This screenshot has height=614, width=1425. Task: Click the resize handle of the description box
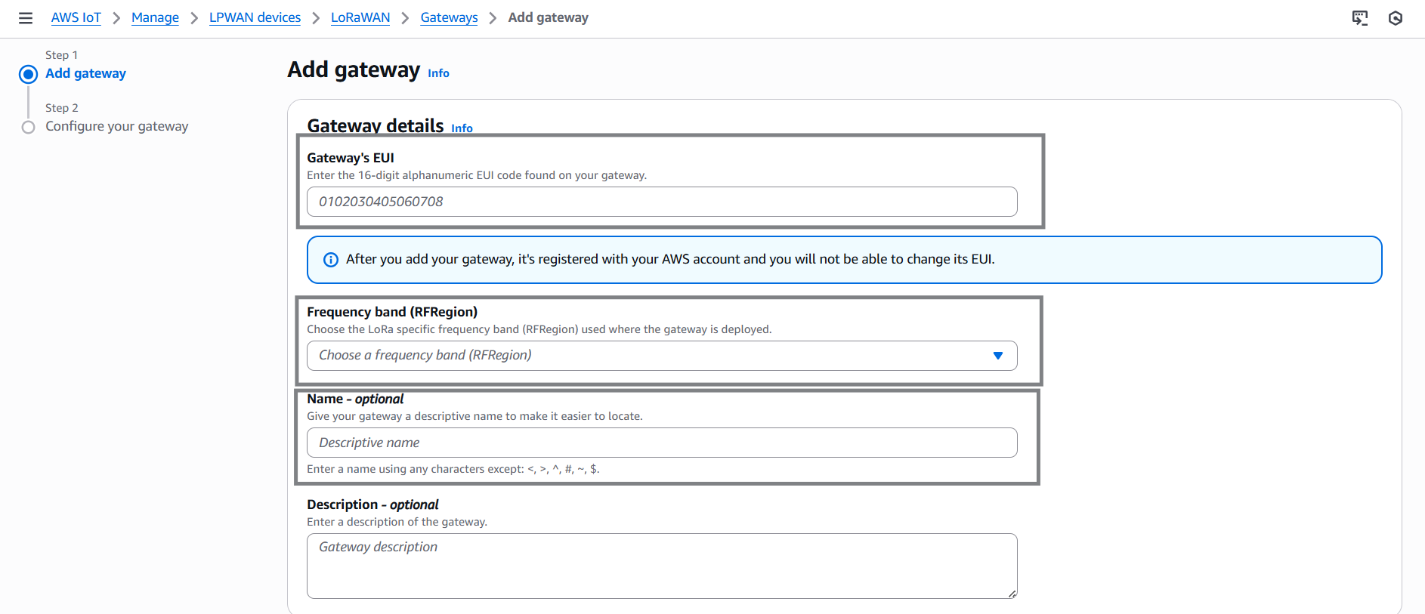click(1012, 594)
